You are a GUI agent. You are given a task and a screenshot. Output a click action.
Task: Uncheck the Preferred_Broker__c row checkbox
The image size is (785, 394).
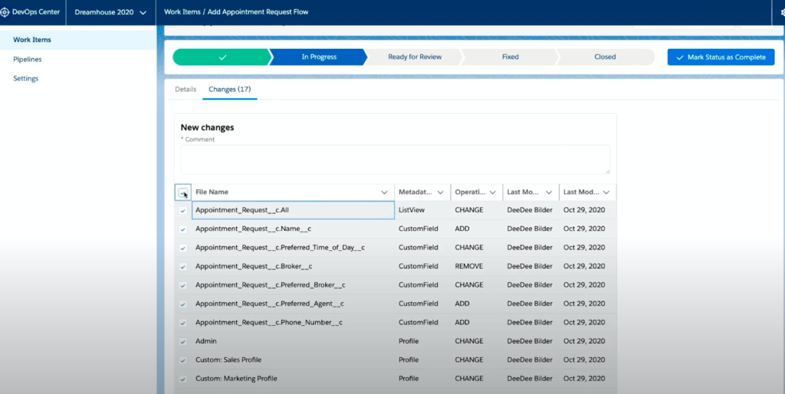point(182,285)
